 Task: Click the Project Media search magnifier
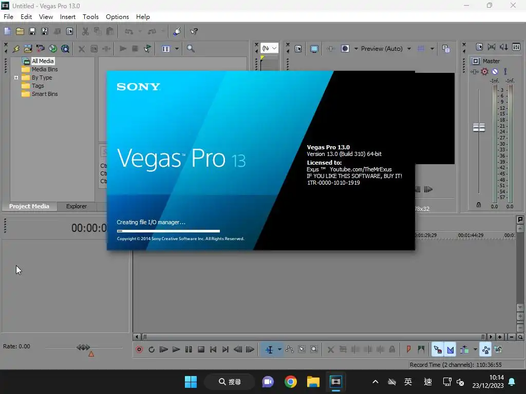[191, 49]
